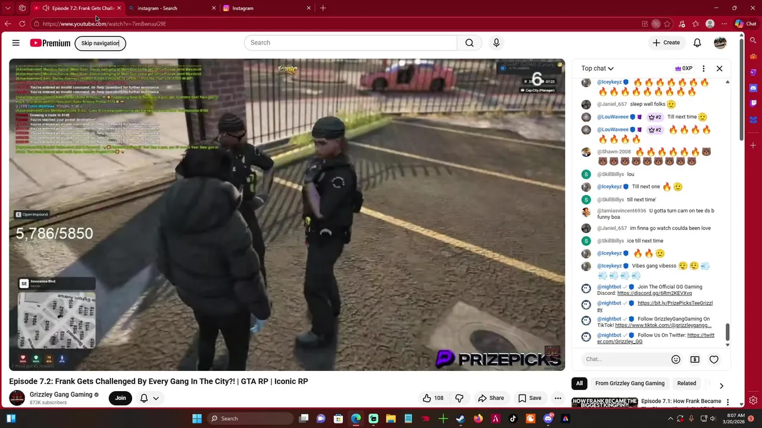Click the Chat message input box
The width and height of the screenshot is (762, 428).
coord(624,359)
